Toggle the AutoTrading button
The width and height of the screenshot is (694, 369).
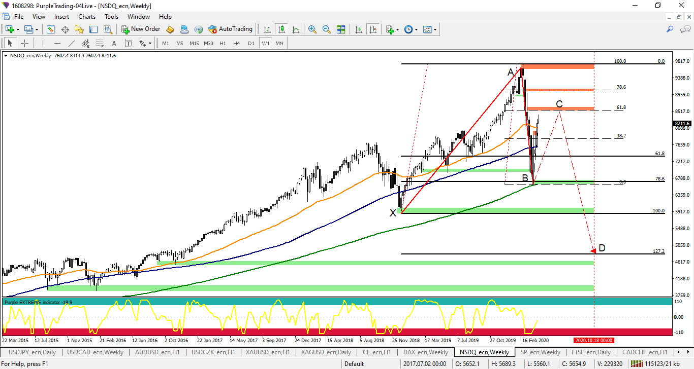(x=231, y=29)
